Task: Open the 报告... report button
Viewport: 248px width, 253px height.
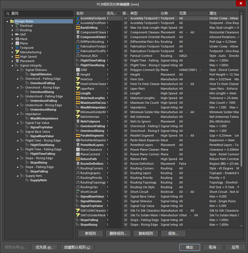Action: [173, 233]
